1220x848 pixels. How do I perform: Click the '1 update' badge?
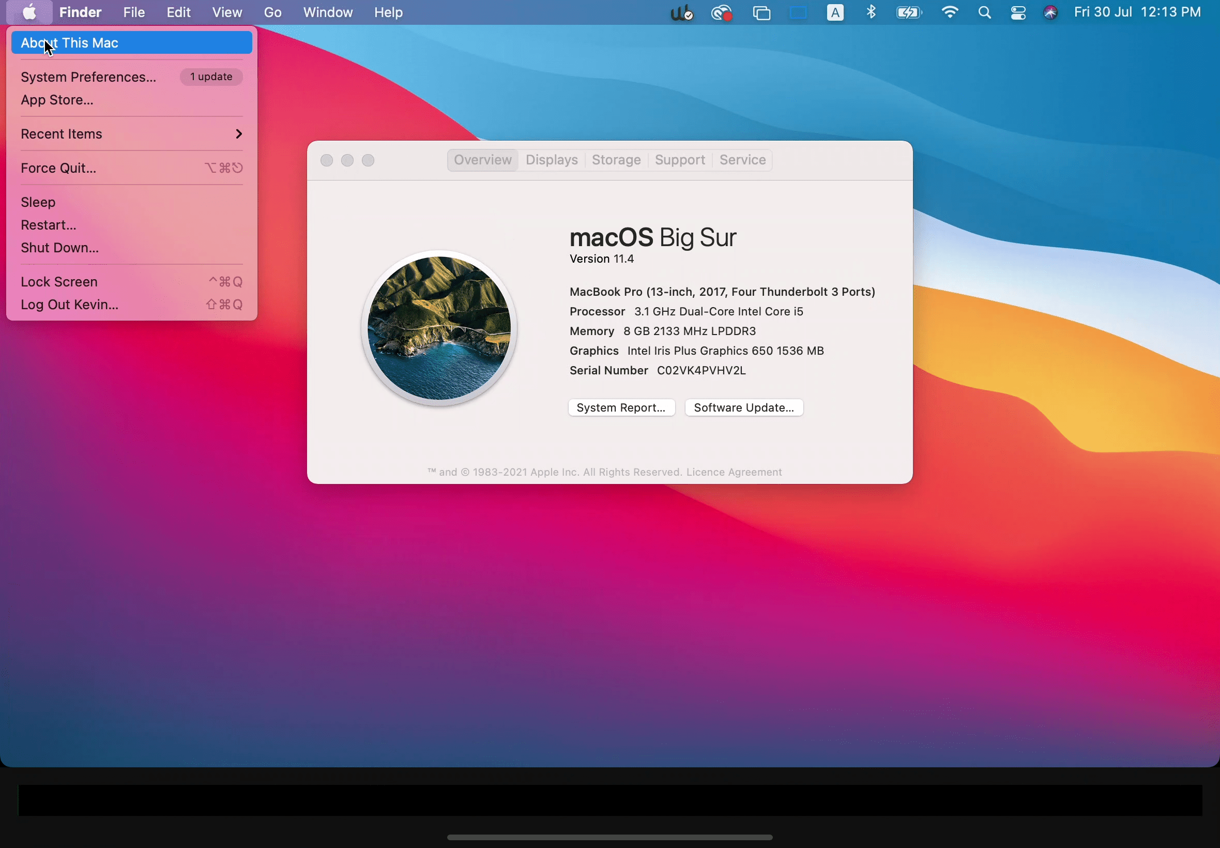(x=211, y=77)
